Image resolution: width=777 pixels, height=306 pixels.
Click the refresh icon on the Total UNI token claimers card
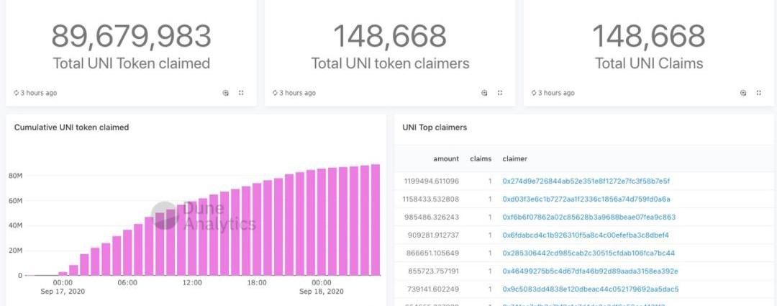275,93
